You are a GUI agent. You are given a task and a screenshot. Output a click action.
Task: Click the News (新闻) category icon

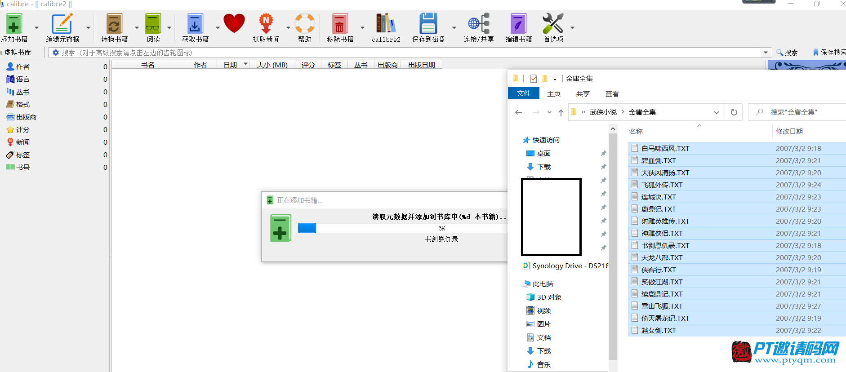coord(10,142)
